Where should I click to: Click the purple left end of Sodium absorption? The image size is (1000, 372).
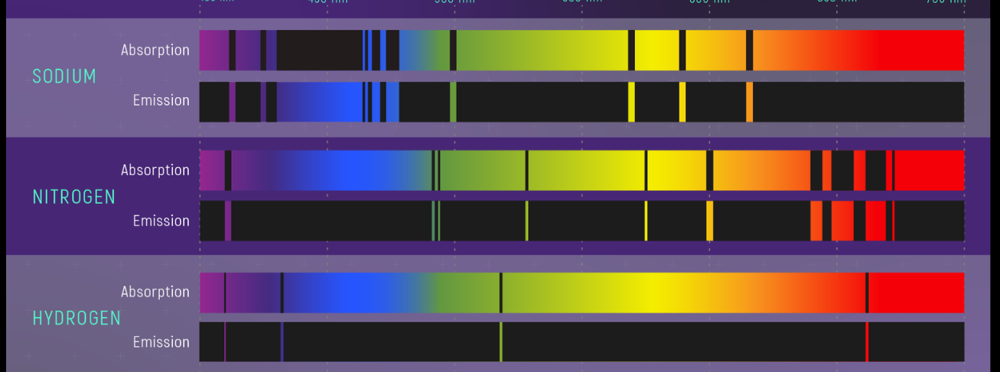(213, 50)
